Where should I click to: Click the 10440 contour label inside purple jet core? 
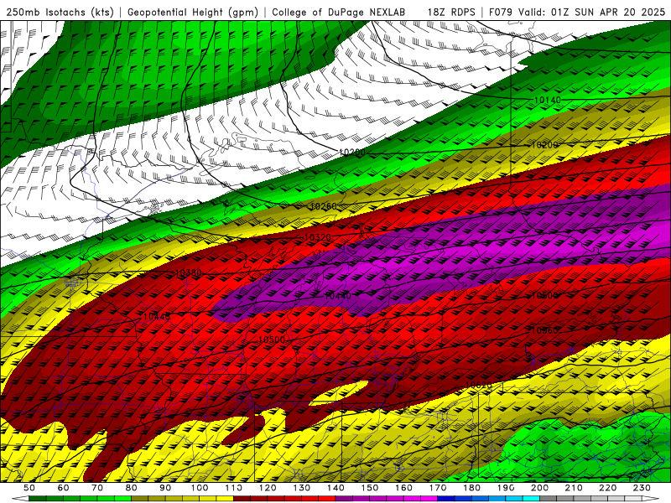pyautogui.click(x=338, y=296)
